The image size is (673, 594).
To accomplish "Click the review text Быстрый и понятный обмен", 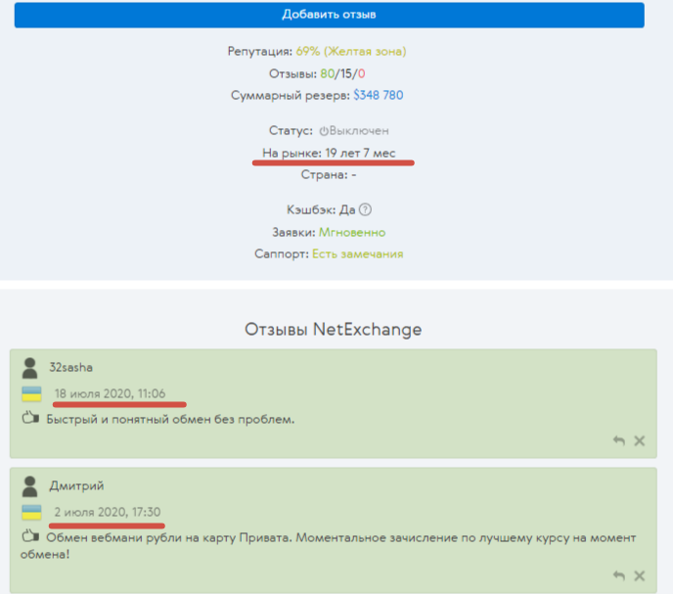I will [x=170, y=419].
